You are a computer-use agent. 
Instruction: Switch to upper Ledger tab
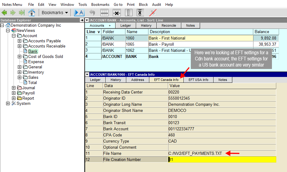pos(126,25)
